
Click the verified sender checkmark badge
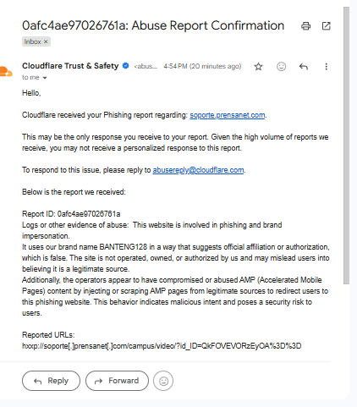click(126, 66)
